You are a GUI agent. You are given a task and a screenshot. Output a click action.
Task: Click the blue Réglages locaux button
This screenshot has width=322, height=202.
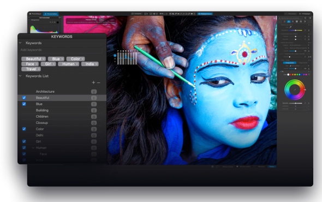pos(205,14)
